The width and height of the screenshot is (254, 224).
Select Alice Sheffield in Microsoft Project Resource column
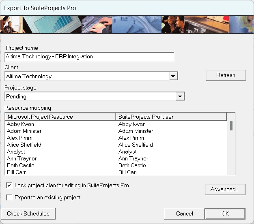pos(24,145)
